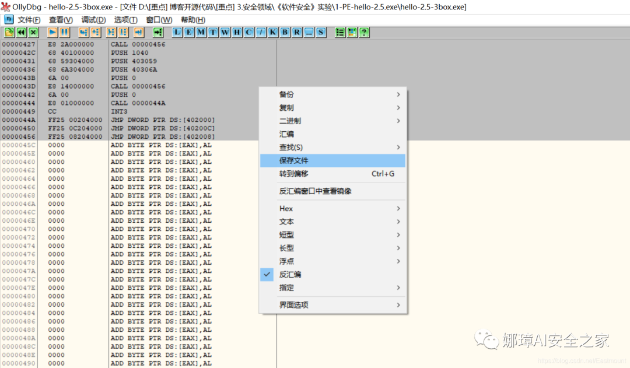Open References window with R button
Image resolution: width=630 pixels, height=368 pixels.
click(x=297, y=33)
